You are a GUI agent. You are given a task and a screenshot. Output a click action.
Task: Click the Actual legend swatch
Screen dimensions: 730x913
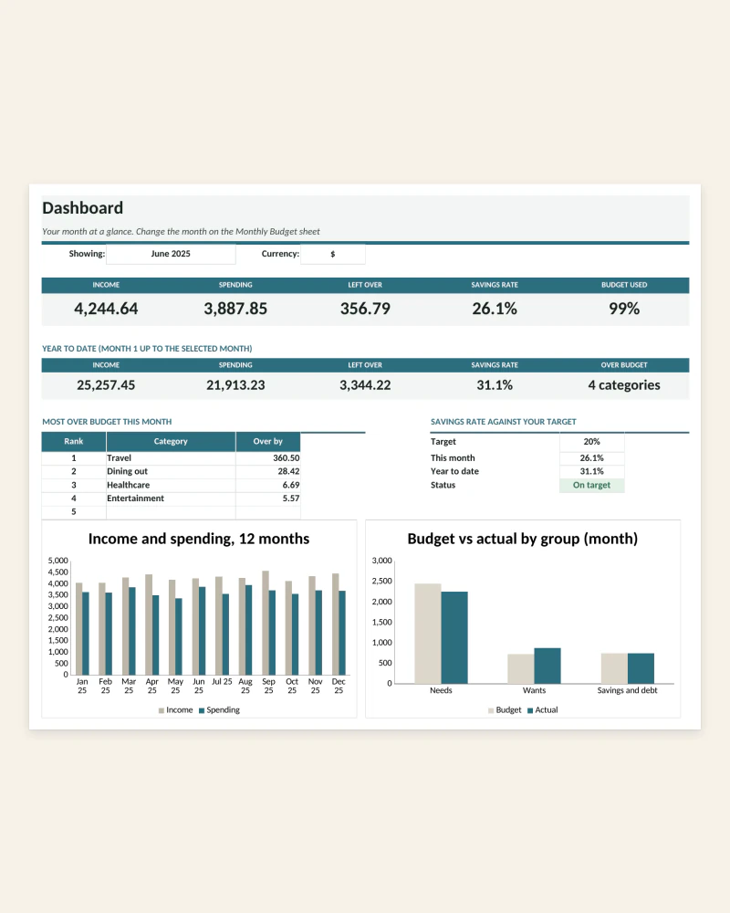click(530, 710)
